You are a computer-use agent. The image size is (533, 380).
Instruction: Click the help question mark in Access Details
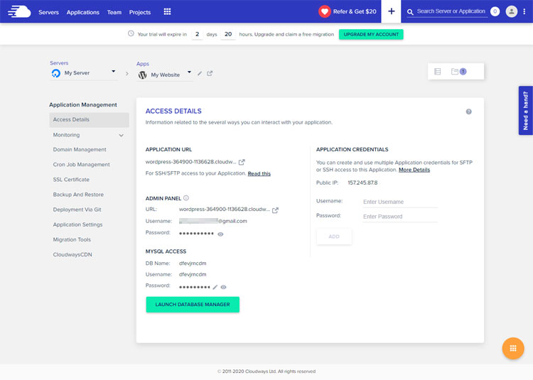point(469,112)
